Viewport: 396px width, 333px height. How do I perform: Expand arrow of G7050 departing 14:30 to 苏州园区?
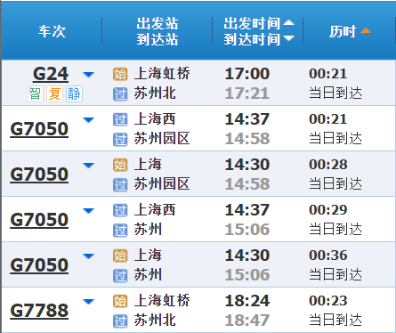[x=88, y=166]
